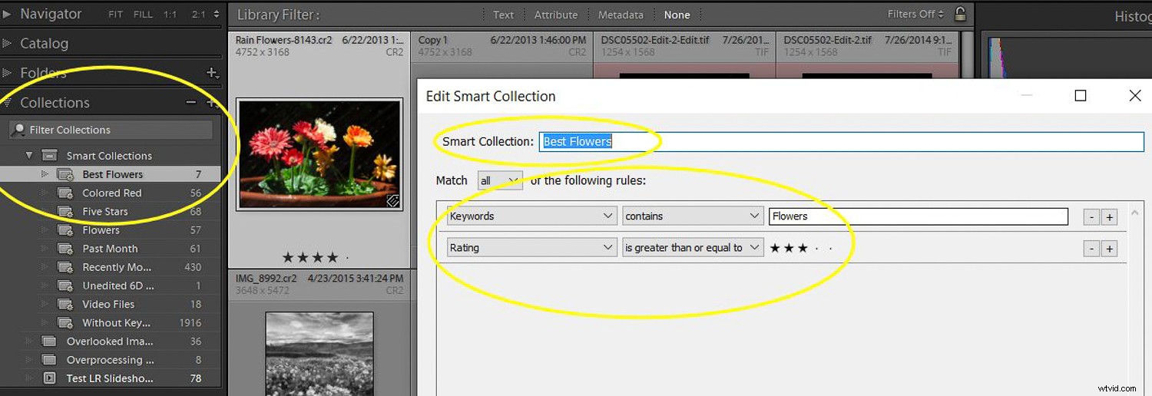Image resolution: width=1152 pixels, height=396 pixels.
Task: Remove the Keywords rule with minus button
Action: click(1091, 217)
